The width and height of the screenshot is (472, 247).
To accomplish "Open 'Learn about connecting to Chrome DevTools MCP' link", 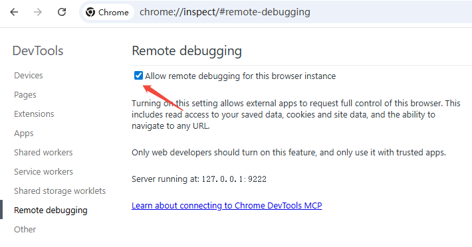I will (227, 206).
